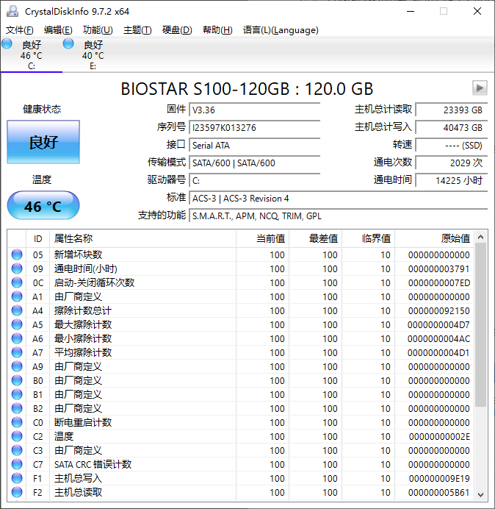The height and width of the screenshot is (509, 495).
Task: Click the status orb for A6 最小擦除计数
Action: click(x=17, y=338)
